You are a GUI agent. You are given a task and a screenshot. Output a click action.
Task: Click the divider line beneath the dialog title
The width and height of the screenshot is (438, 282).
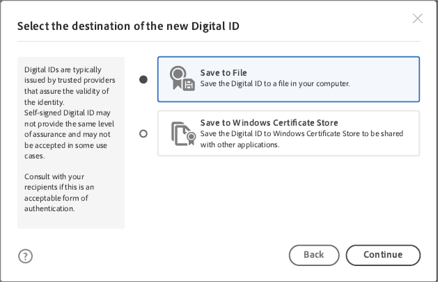219,42
